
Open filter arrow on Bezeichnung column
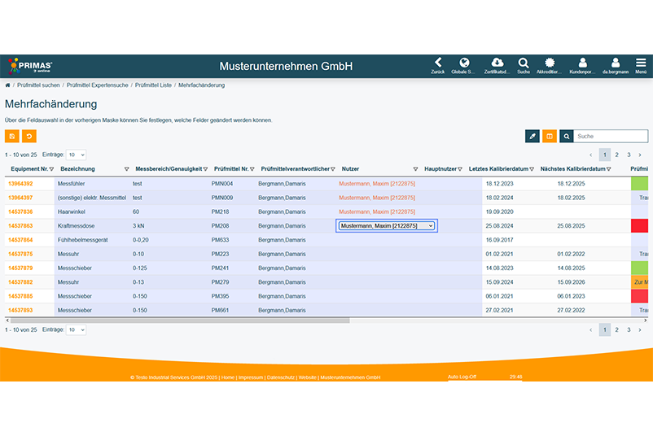(126, 169)
